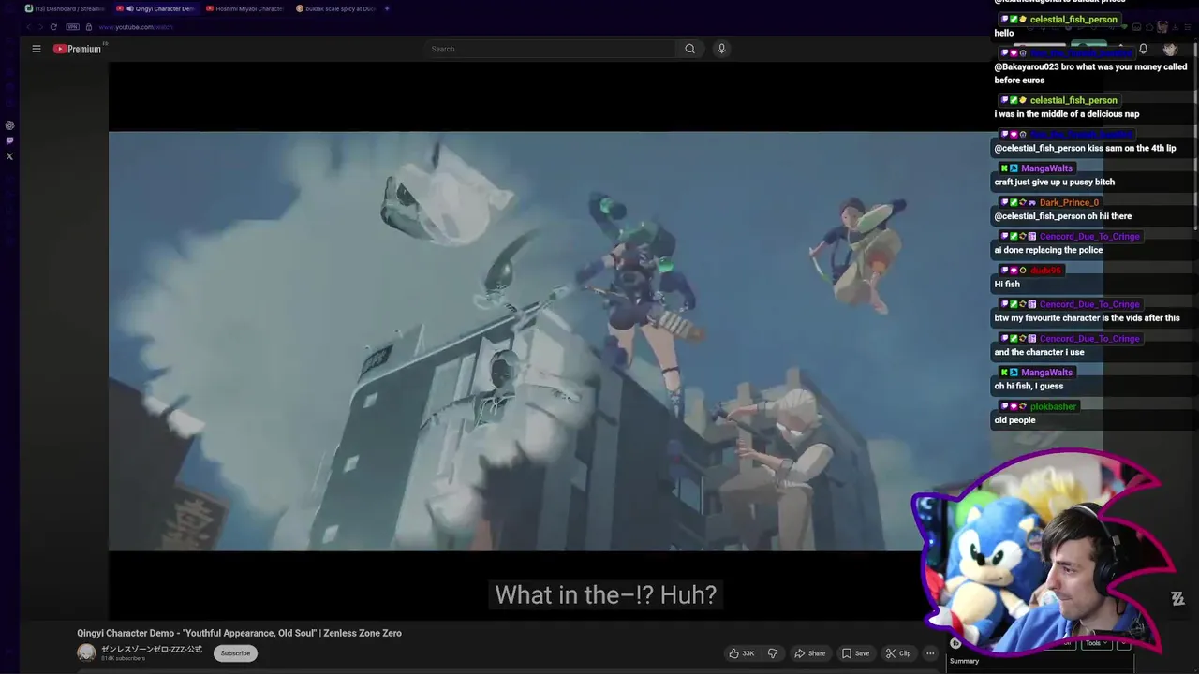Click the youtube.com address bar
Screen dimensions: 1199x674
click(136, 26)
